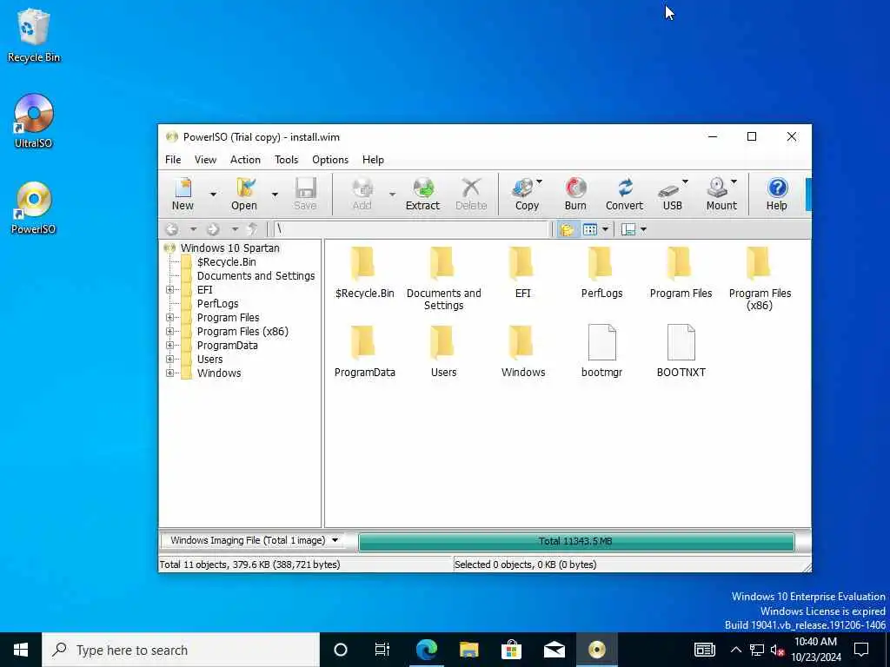This screenshot has width=890, height=667.
Task: Click the Open toolbar icon
Action: pos(244,194)
